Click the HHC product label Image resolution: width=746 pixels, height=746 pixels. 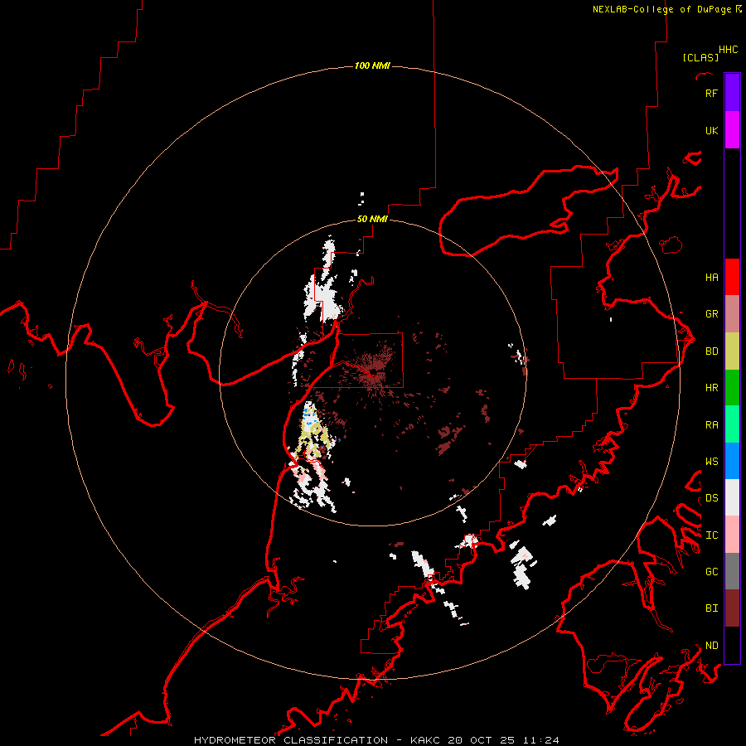point(728,50)
